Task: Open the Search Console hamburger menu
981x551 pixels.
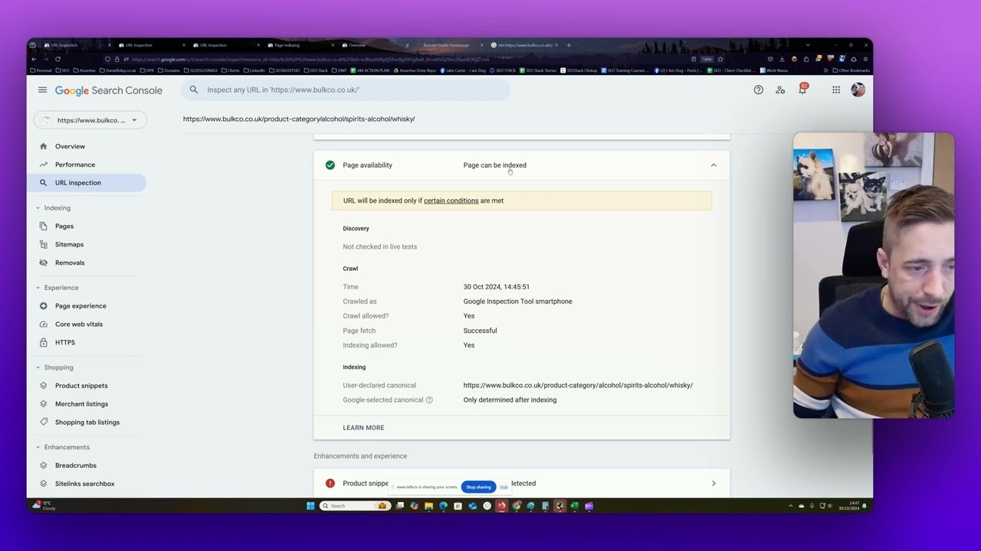Action: point(42,90)
